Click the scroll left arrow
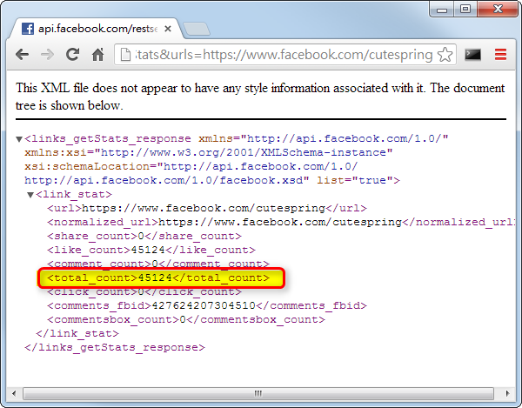 pyautogui.click(x=14, y=393)
